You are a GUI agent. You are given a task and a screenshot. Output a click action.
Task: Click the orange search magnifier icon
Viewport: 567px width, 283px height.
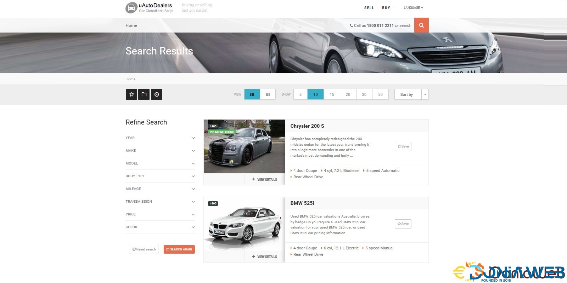coord(421,25)
